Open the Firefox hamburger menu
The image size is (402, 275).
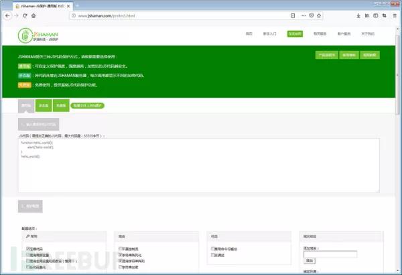coord(395,15)
